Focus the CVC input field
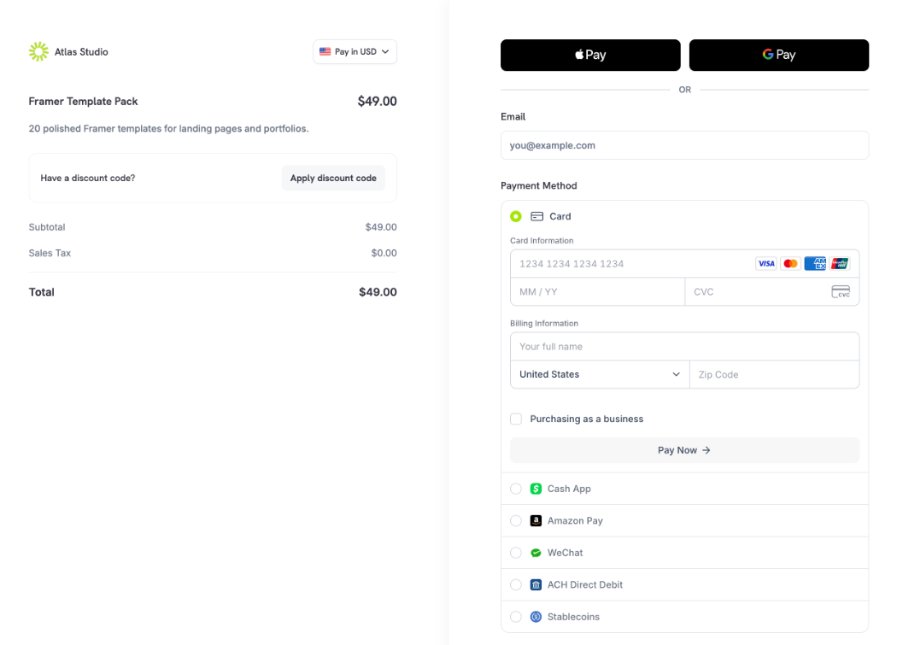897x645 pixels. point(772,292)
